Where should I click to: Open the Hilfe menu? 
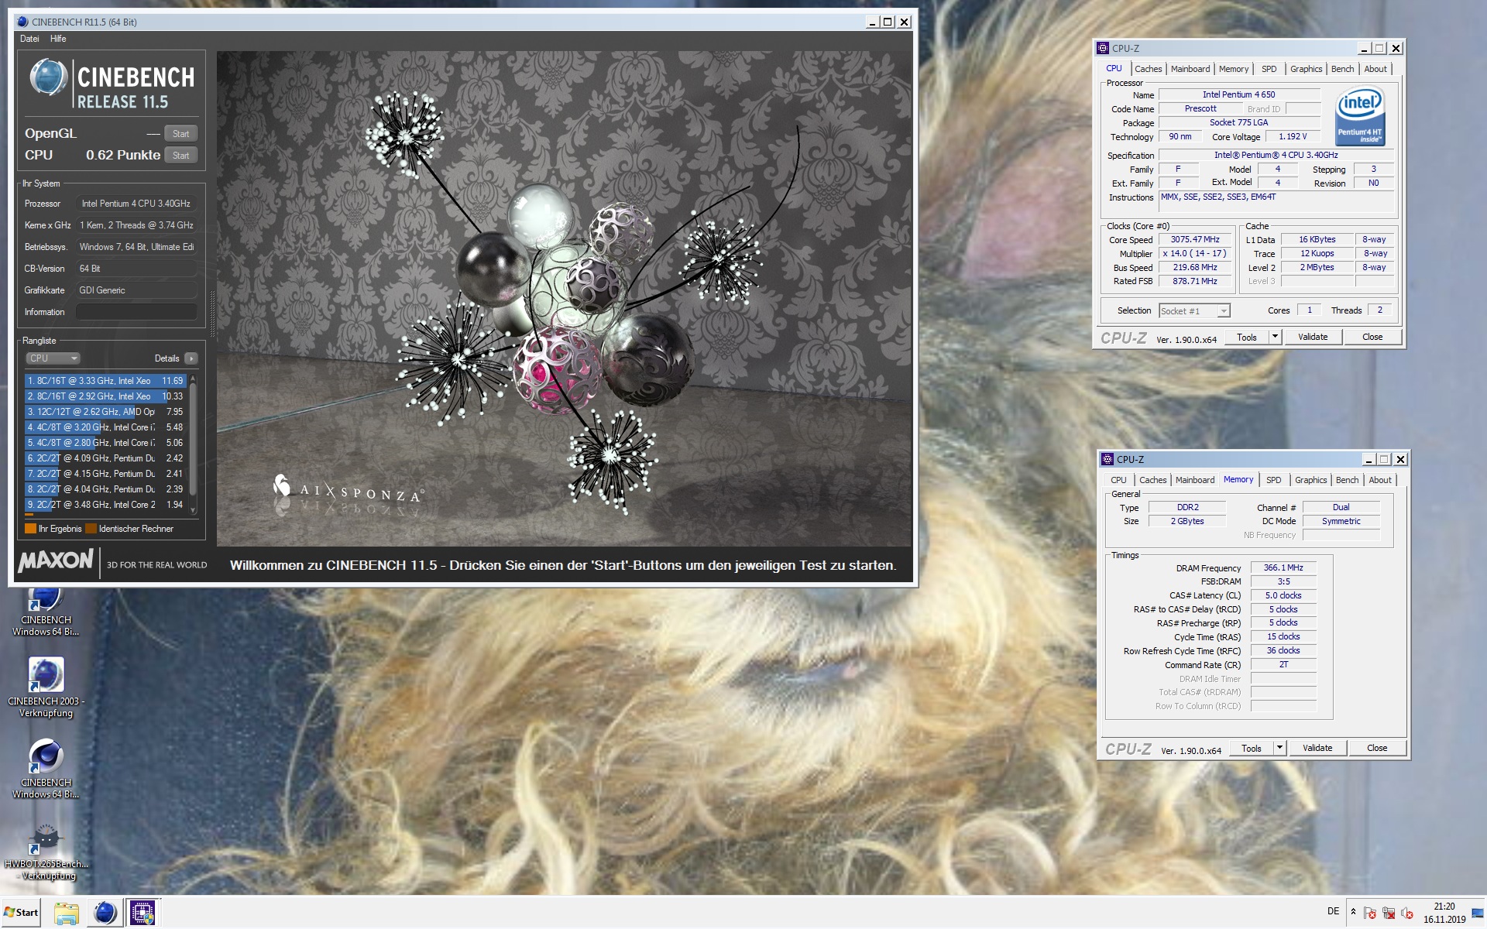point(58,39)
